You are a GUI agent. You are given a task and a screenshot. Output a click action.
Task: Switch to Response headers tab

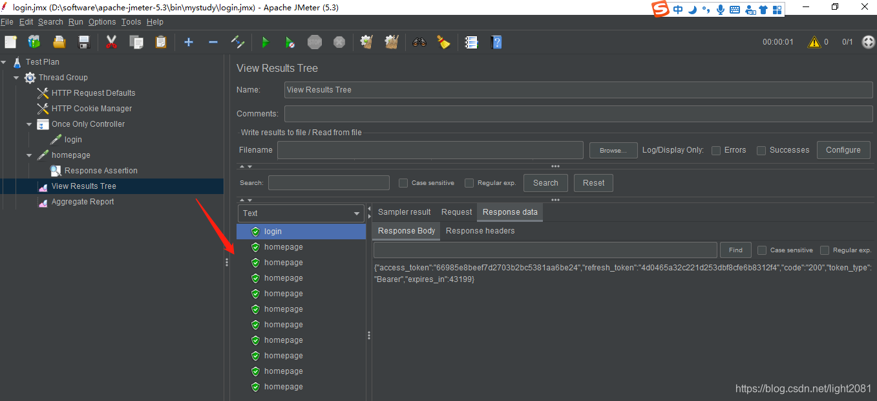pyautogui.click(x=480, y=231)
